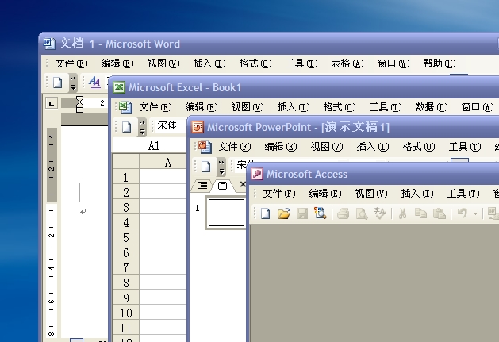Click the Excel title bar icon
499x342 pixels.
[119, 87]
